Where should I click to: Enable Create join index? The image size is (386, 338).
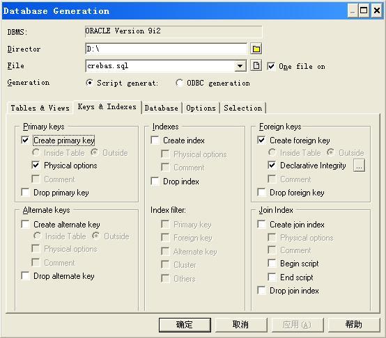261,224
